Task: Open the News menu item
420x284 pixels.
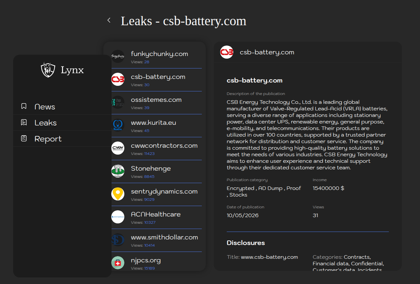Action: (x=62, y=106)
